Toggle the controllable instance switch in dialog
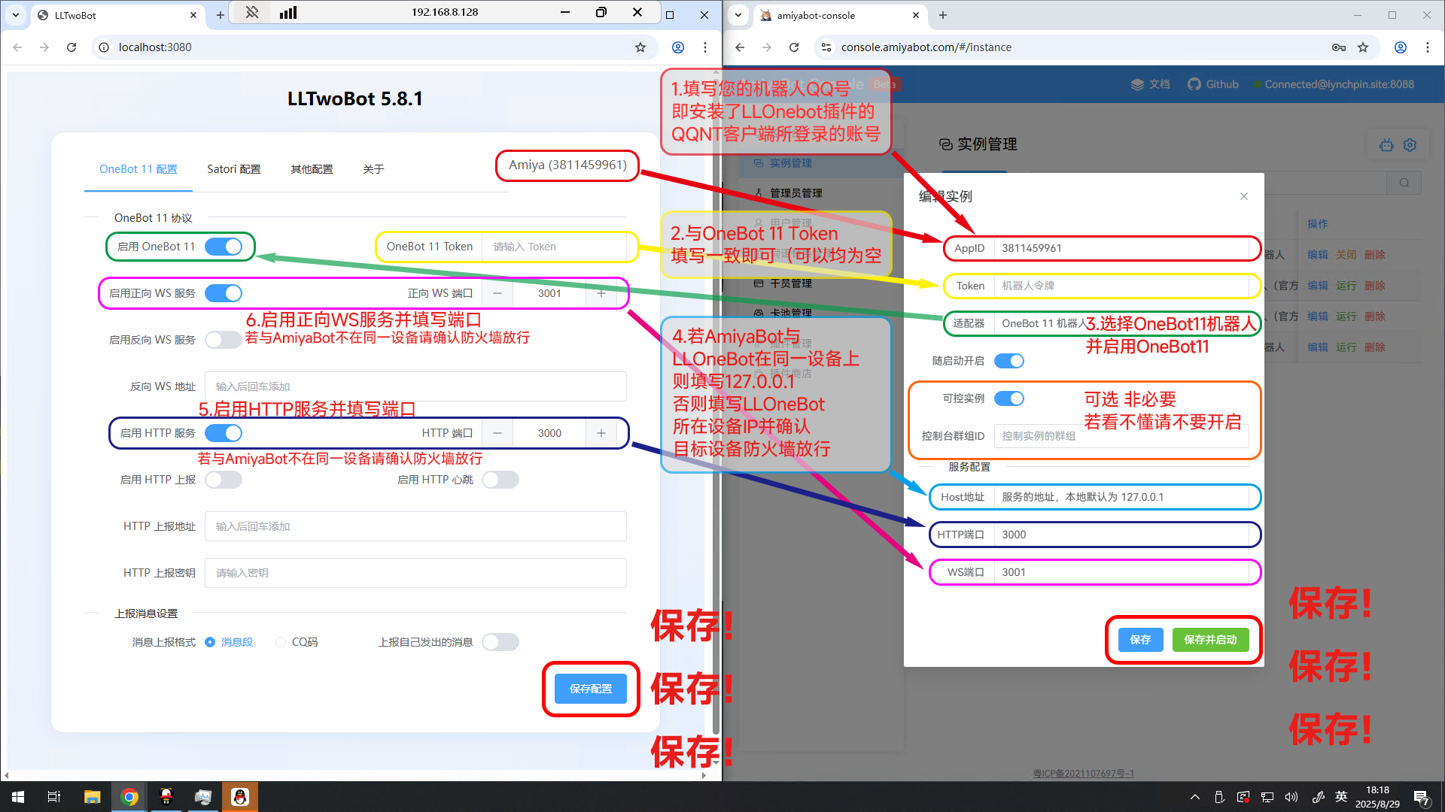Viewport: 1445px width, 812px height. 1008,398
